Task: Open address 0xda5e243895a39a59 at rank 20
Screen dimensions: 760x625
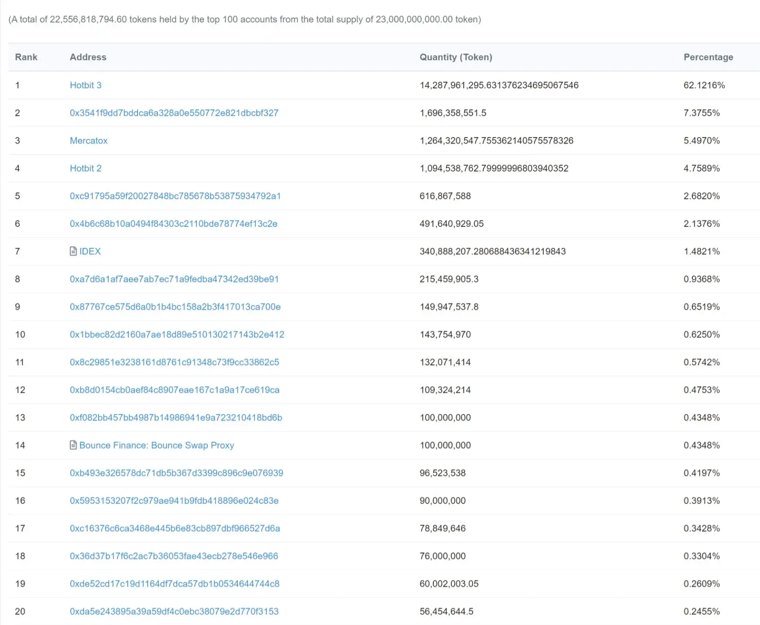Action: (174, 612)
